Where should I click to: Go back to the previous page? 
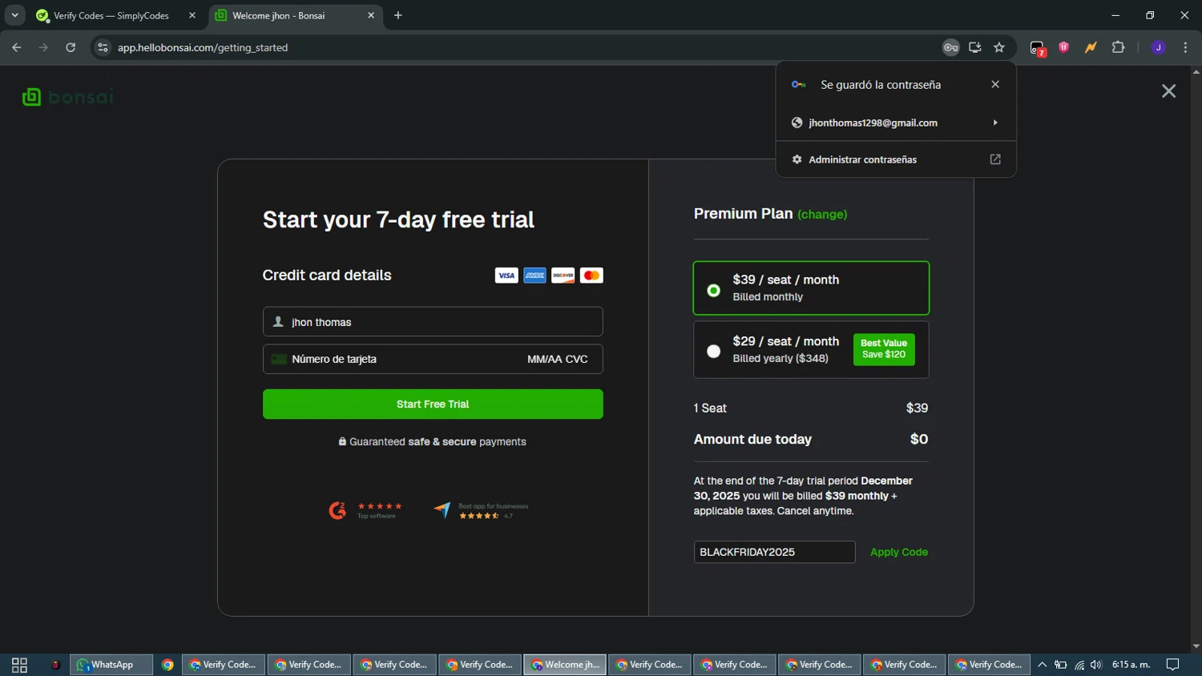[x=17, y=47]
